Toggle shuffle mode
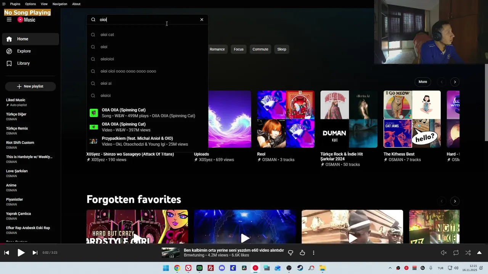 (x=468, y=253)
